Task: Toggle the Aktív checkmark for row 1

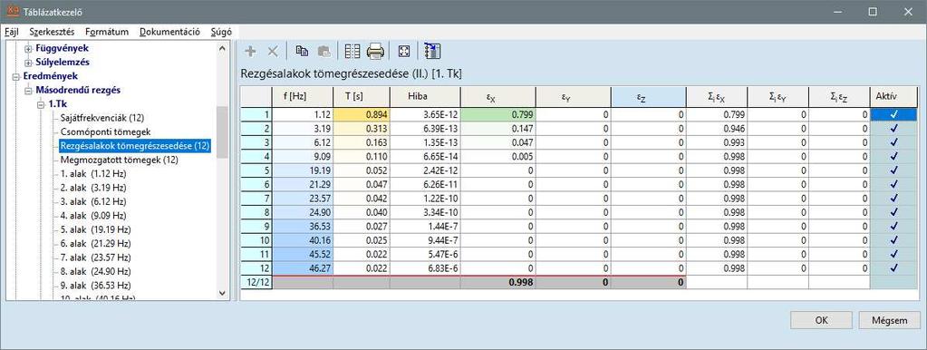Action: 893,114
